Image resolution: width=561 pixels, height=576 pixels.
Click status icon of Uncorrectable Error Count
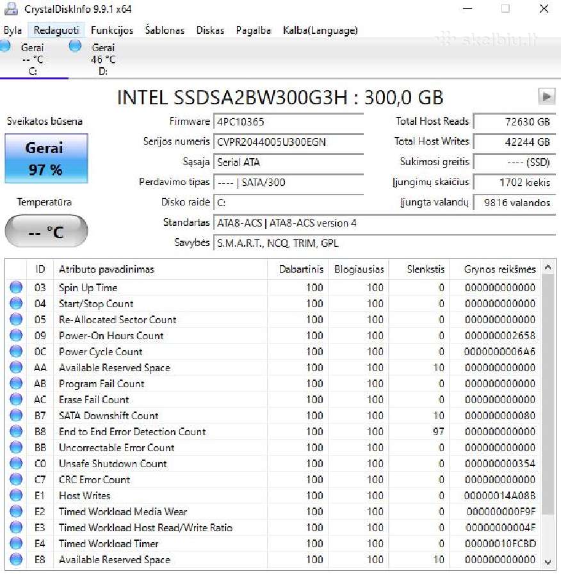pos(16,447)
